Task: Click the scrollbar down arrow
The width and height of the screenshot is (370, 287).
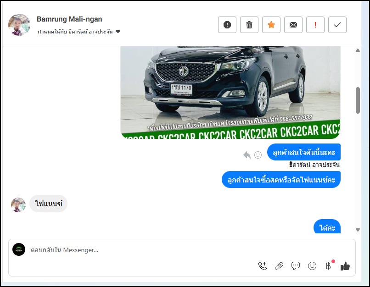Action: click(x=358, y=230)
